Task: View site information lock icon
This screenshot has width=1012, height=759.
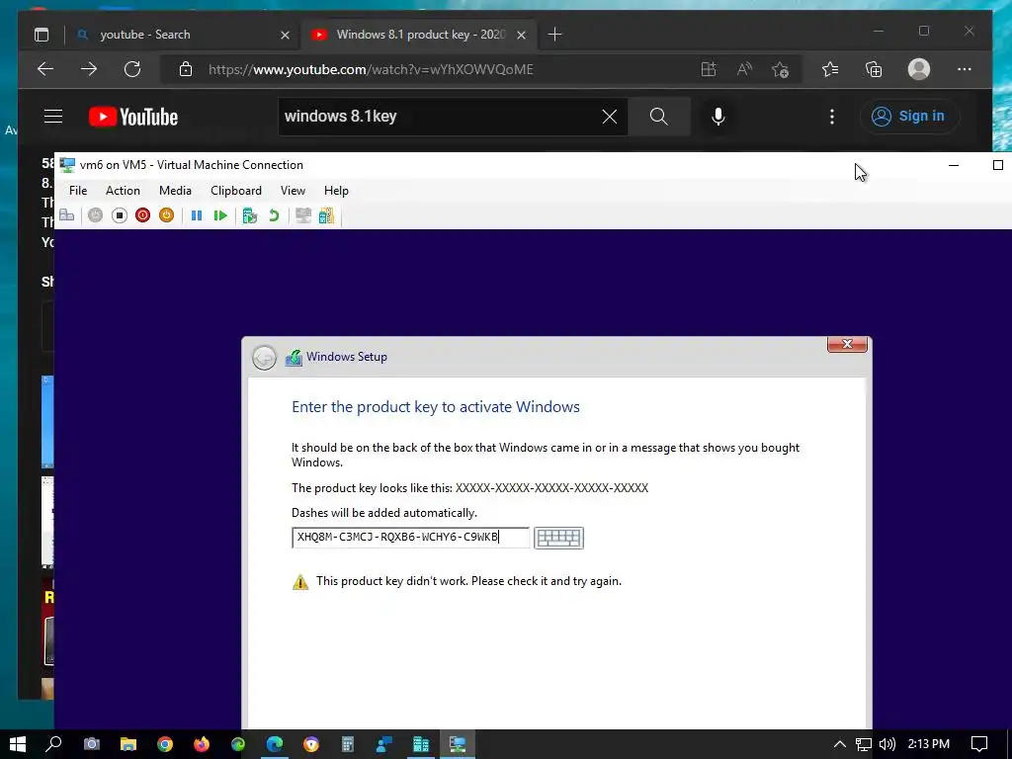Action: (185, 70)
